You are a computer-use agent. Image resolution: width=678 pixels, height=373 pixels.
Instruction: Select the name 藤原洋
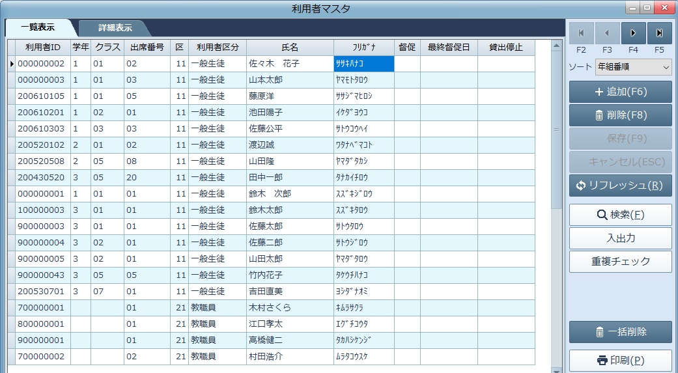pyautogui.click(x=290, y=96)
